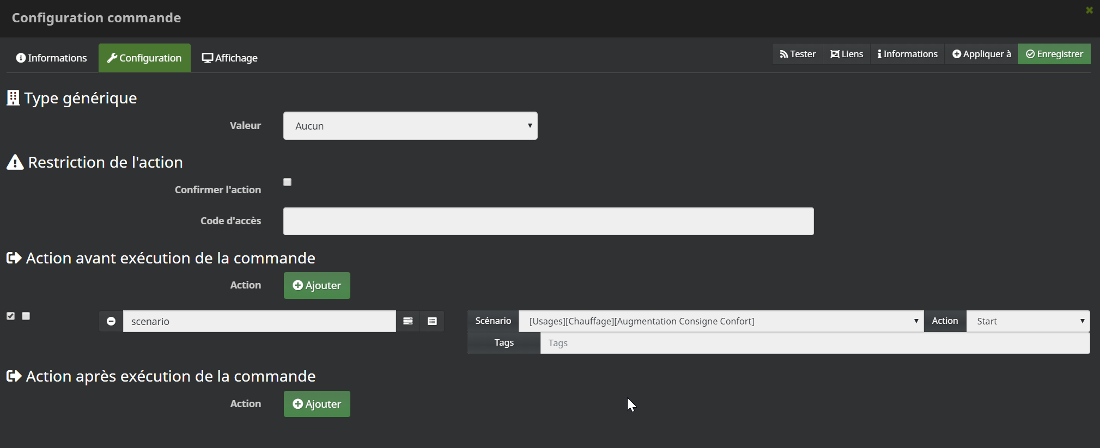The image size is (1100, 448).
Task: Click the keyword list icon next to scenario
Action: 408,321
